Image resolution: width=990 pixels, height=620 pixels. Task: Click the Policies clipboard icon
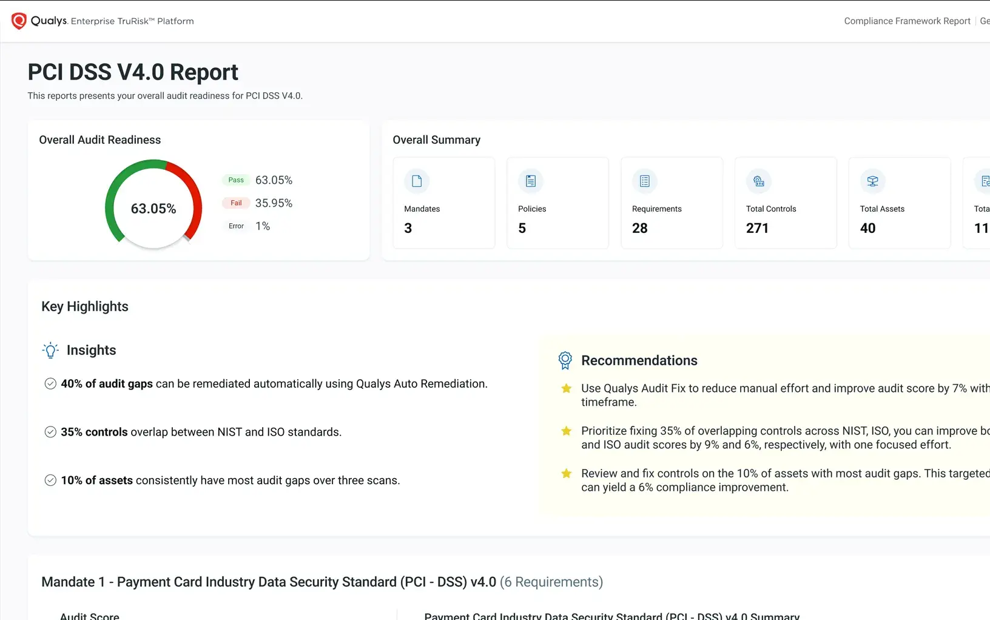(531, 181)
